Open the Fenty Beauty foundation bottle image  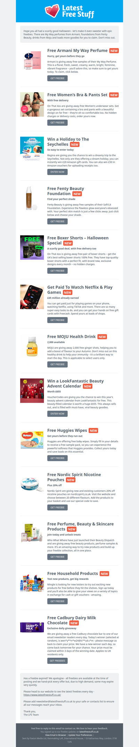pos(32,198)
